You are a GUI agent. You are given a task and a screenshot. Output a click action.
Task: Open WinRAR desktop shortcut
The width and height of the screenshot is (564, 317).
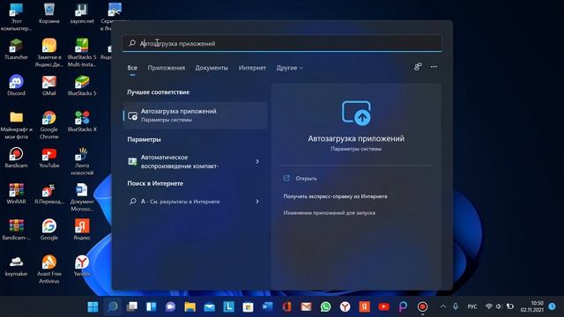(16, 194)
